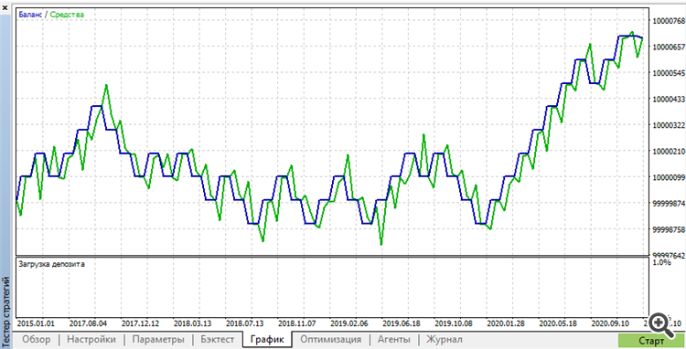This screenshot has height=349, width=686.
Task: Select the Параметры tab
Action: 158,339
